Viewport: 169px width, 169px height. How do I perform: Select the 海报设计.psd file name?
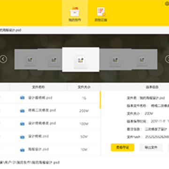click(38, 149)
